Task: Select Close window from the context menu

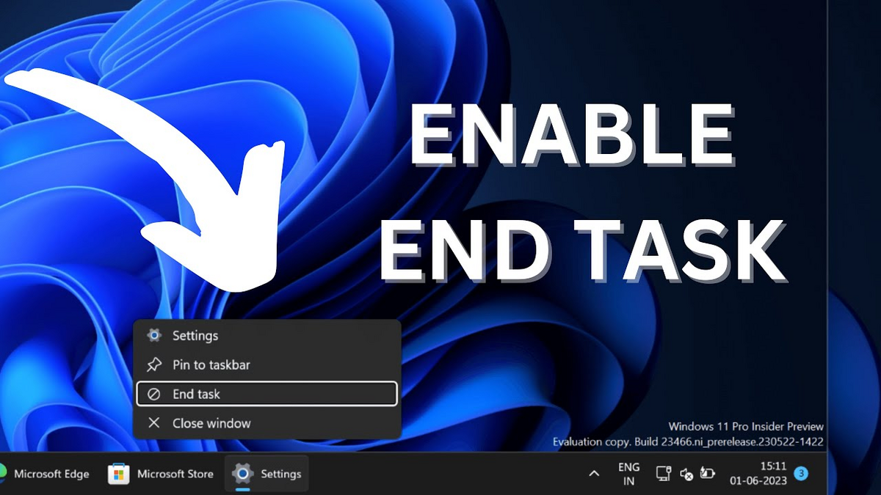Action: [213, 422]
